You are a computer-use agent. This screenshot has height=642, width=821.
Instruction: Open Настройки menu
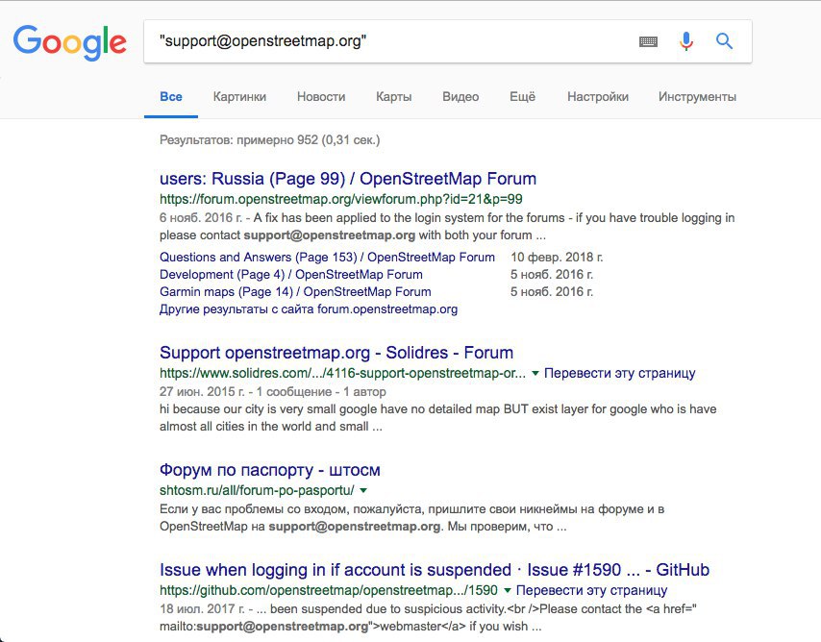click(598, 97)
